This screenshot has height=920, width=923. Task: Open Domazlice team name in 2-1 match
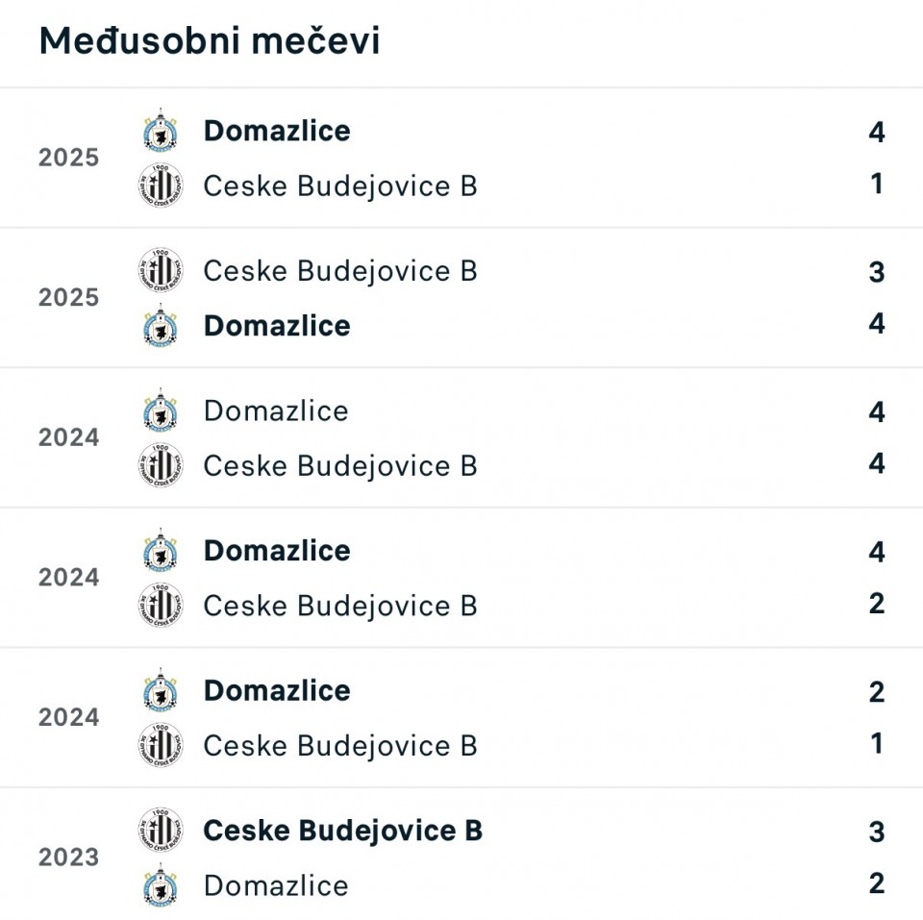click(277, 690)
